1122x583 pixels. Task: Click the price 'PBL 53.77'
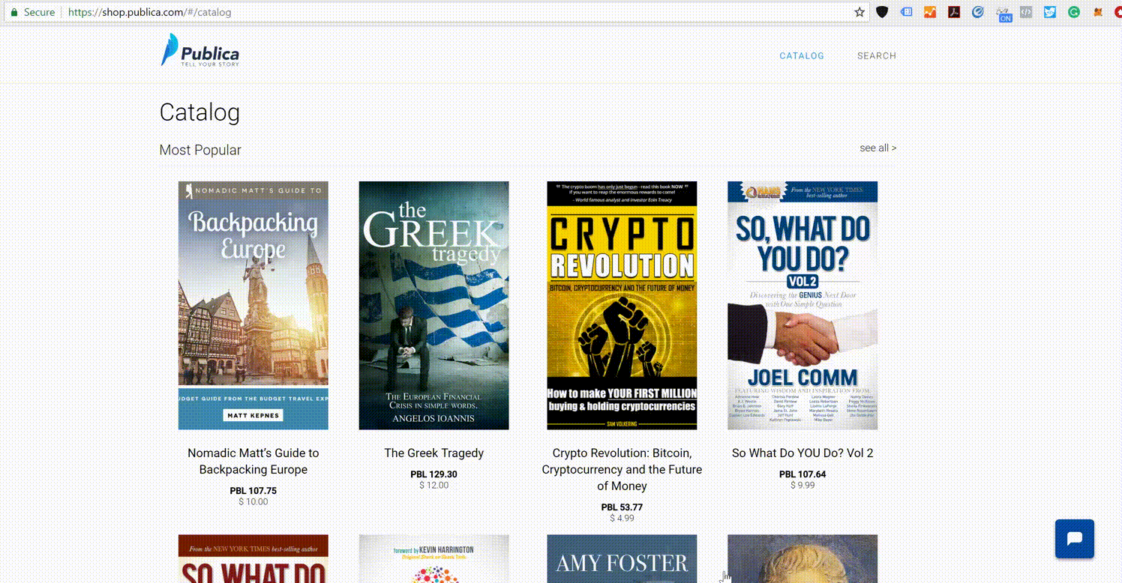(x=622, y=507)
